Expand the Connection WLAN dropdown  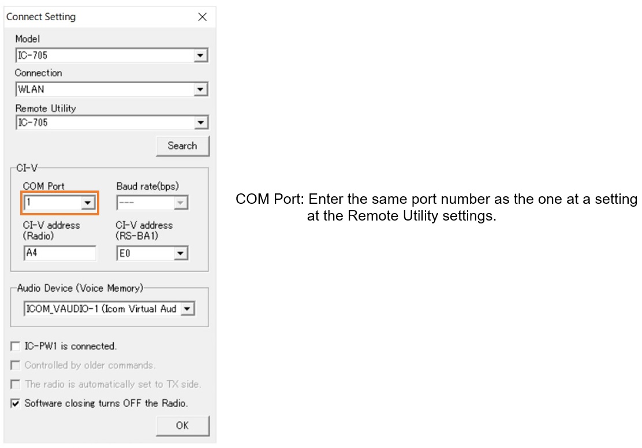(x=200, y=89)
